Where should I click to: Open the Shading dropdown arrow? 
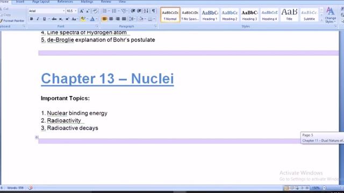coord(145,19)
